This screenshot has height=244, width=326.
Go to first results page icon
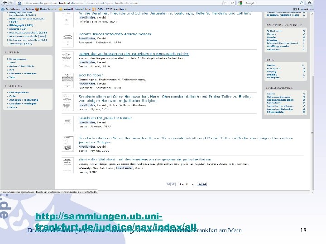click(168, 184)
